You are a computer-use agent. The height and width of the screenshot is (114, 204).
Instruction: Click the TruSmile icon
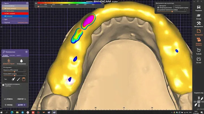(x=199, y=50)
